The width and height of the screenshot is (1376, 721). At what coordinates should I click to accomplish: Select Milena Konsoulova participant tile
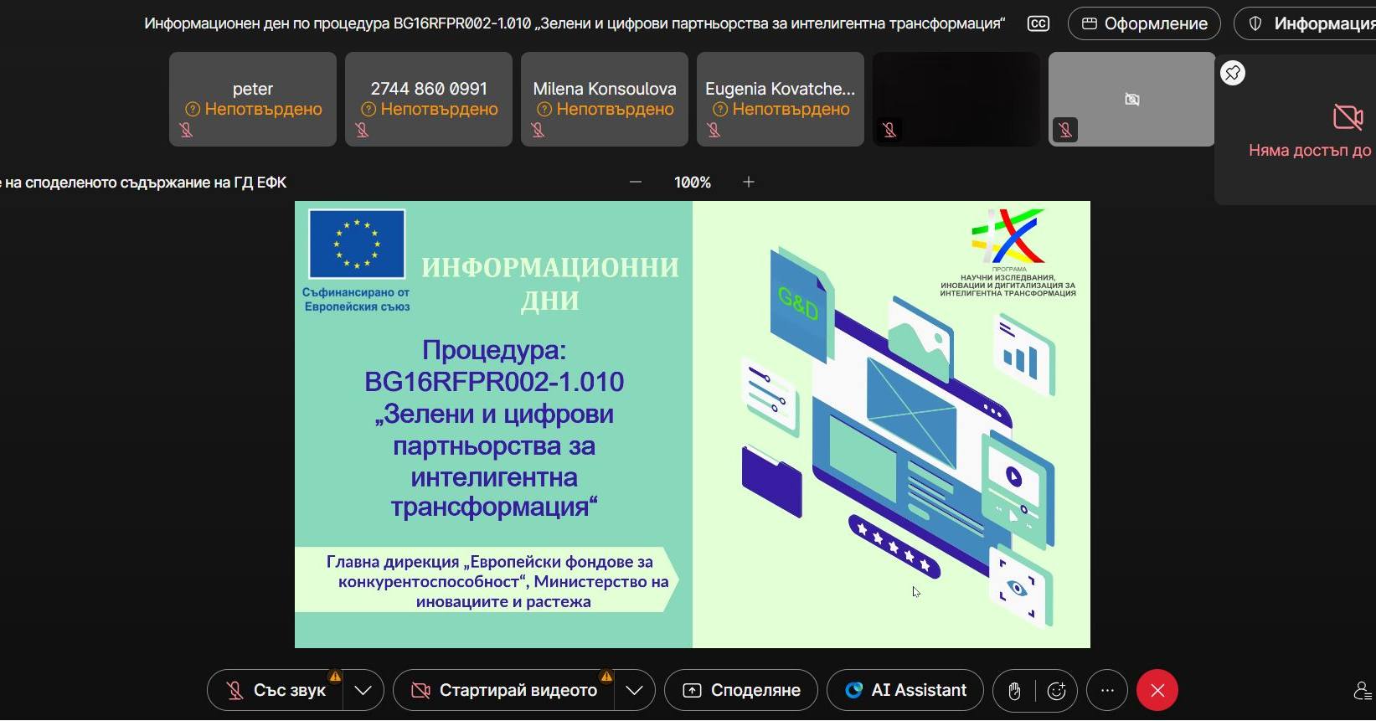click(605, 99)
